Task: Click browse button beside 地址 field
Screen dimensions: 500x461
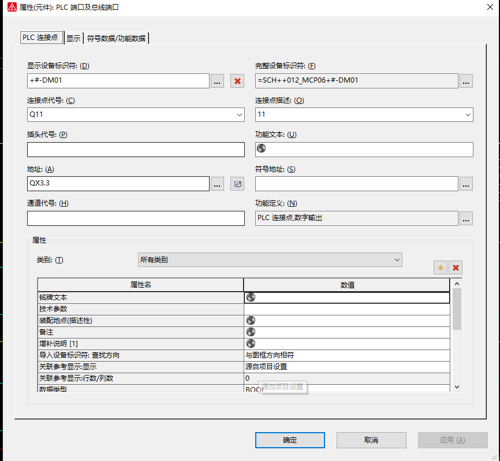Action: 217,184
